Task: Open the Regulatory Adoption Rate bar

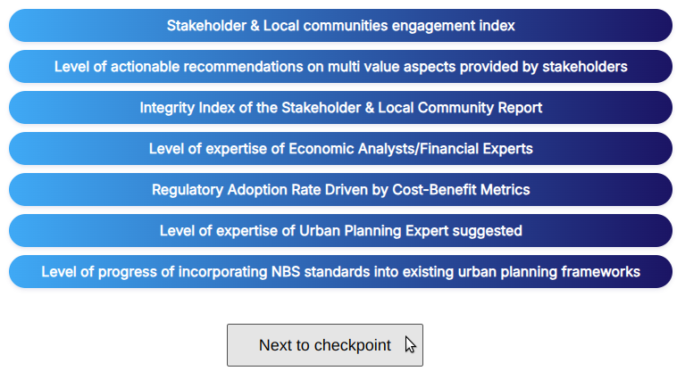Action: [x=340, y=189]
